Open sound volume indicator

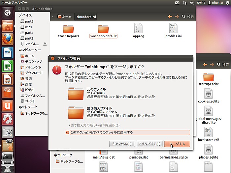pyautogui.click(x=192, y=3)
